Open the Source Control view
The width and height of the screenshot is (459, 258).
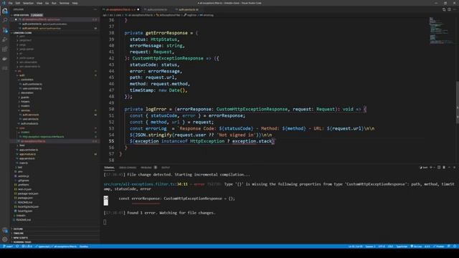[x=5, y=30]
